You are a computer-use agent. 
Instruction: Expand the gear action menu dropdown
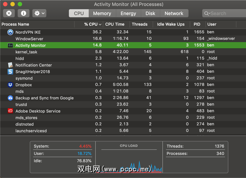[39, 13]
